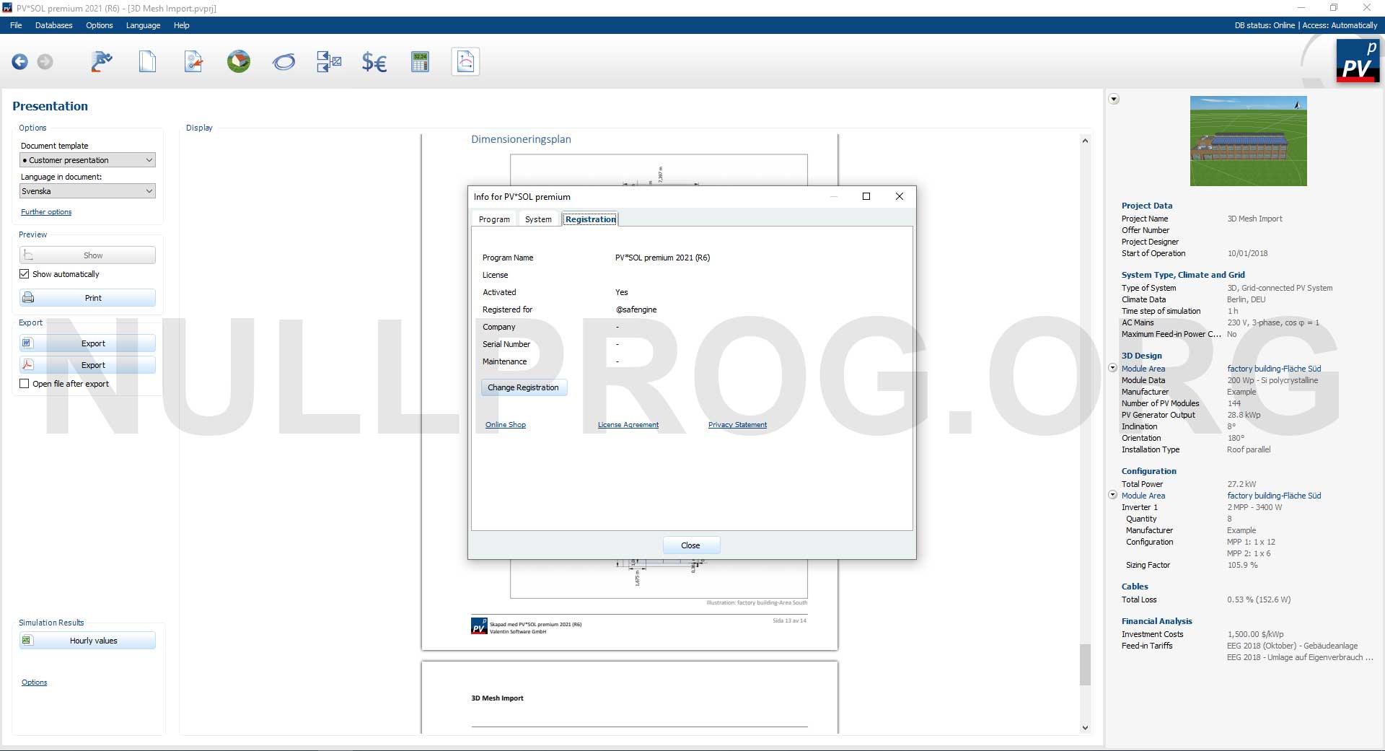1385x751 pixels.
Task: Click the Module Area link under Configuration
Action: pyautogui.click(x=1143, y=496)
